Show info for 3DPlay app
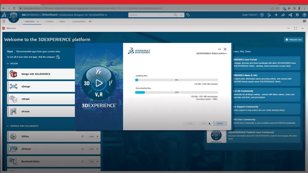This screenshot has height=173, width=308. [83, 136]
